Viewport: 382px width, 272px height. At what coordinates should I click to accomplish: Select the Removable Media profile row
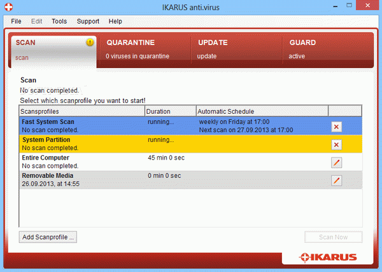pyautogui.click(x=190, y=180)
